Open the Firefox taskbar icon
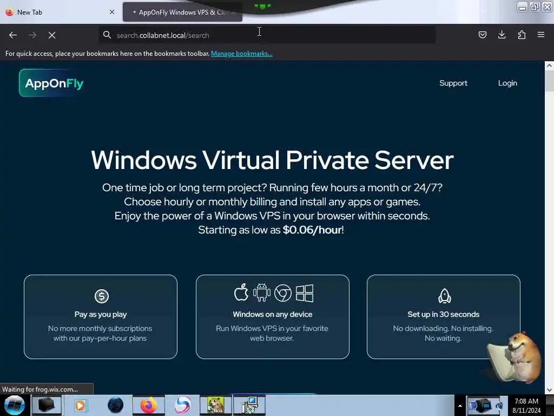 149,405
